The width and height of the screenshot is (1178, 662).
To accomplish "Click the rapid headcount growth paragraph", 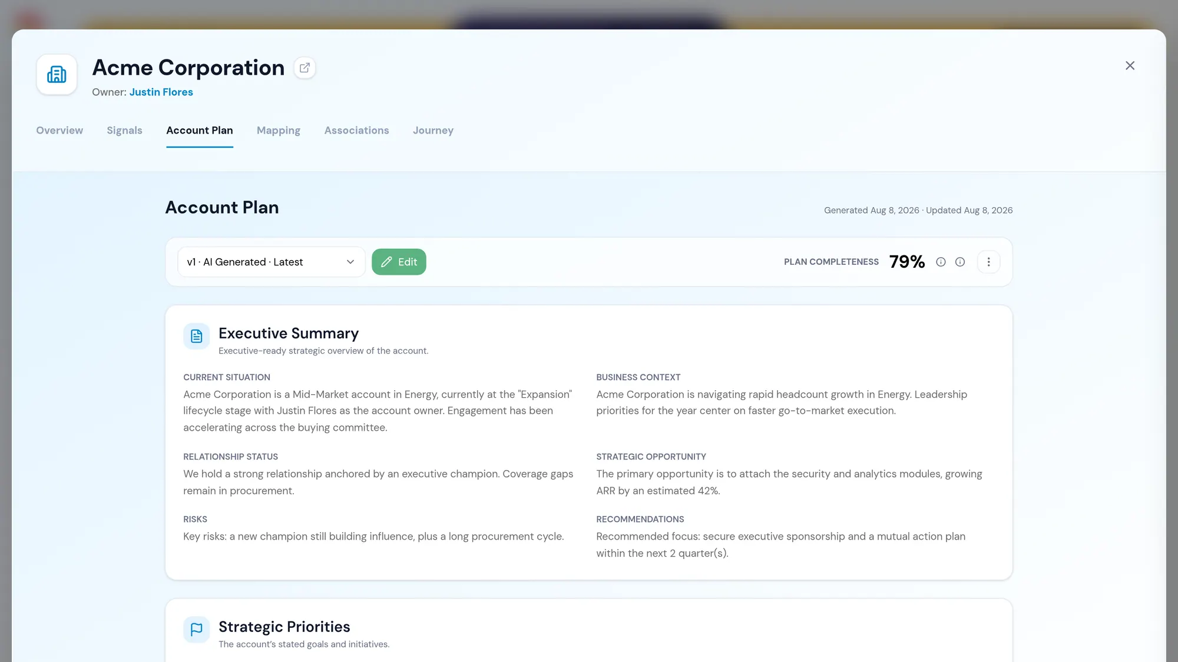I will [782, 402].
